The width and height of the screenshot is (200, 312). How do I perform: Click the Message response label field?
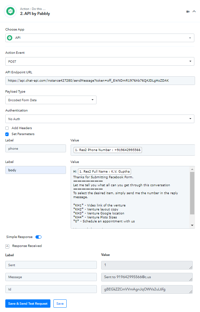(x=51, y=277)
